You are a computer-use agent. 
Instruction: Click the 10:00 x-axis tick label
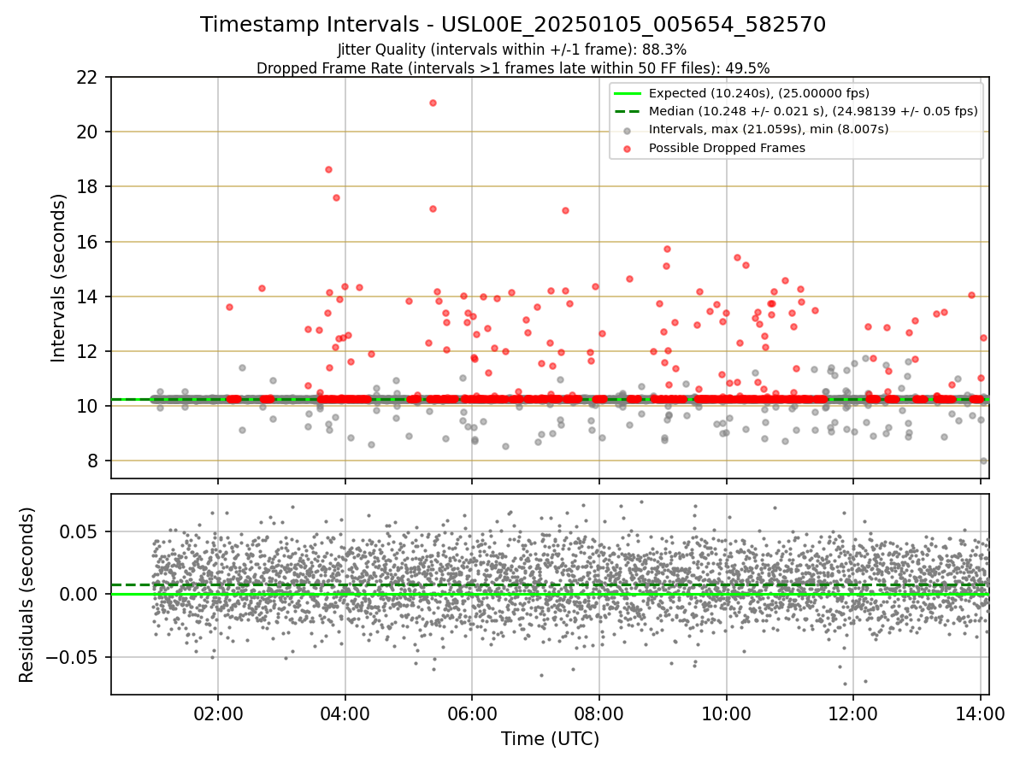pyautogui.click(x=726, y=715)
